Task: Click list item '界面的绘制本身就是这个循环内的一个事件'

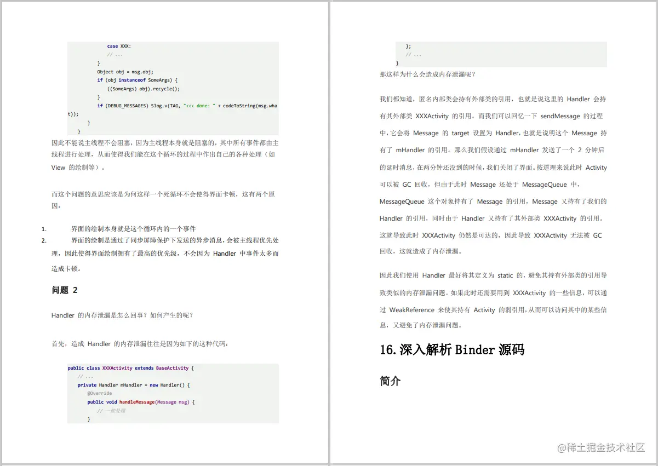Action: click(x=133, y=229)
